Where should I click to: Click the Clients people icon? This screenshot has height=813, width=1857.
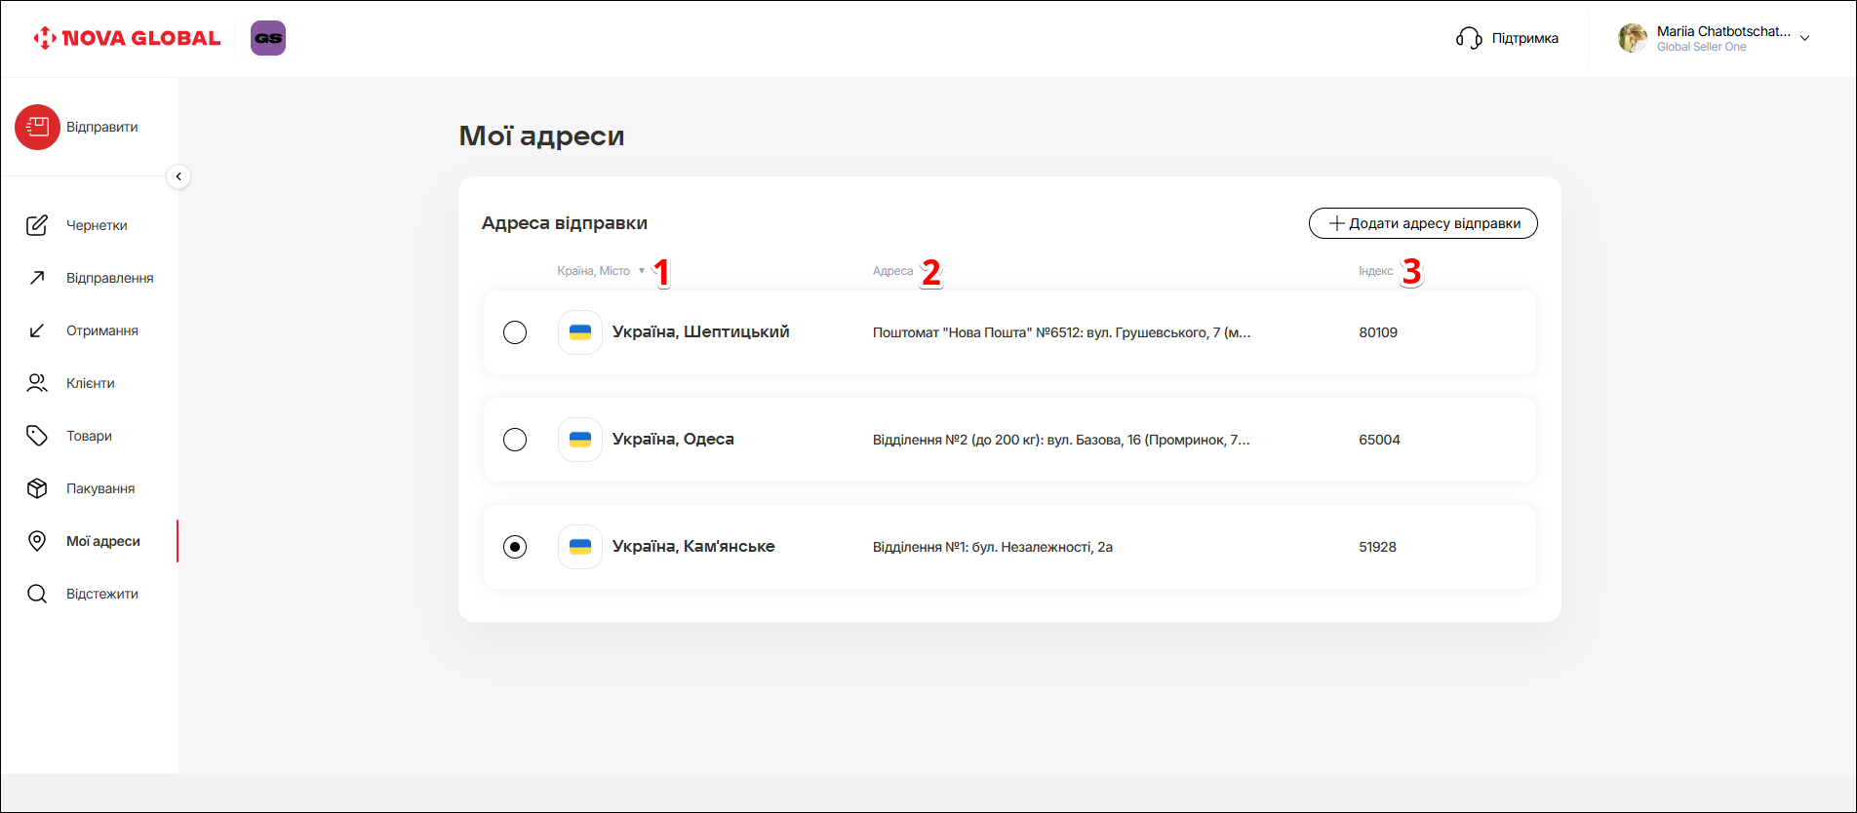point(37,383)
